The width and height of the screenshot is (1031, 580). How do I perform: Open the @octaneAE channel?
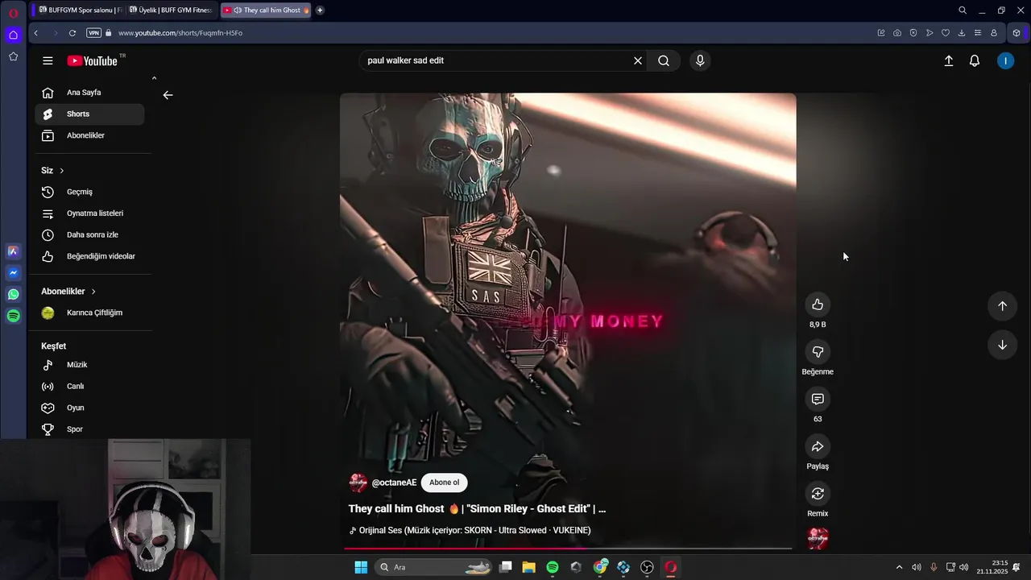[x=394, y=483]
